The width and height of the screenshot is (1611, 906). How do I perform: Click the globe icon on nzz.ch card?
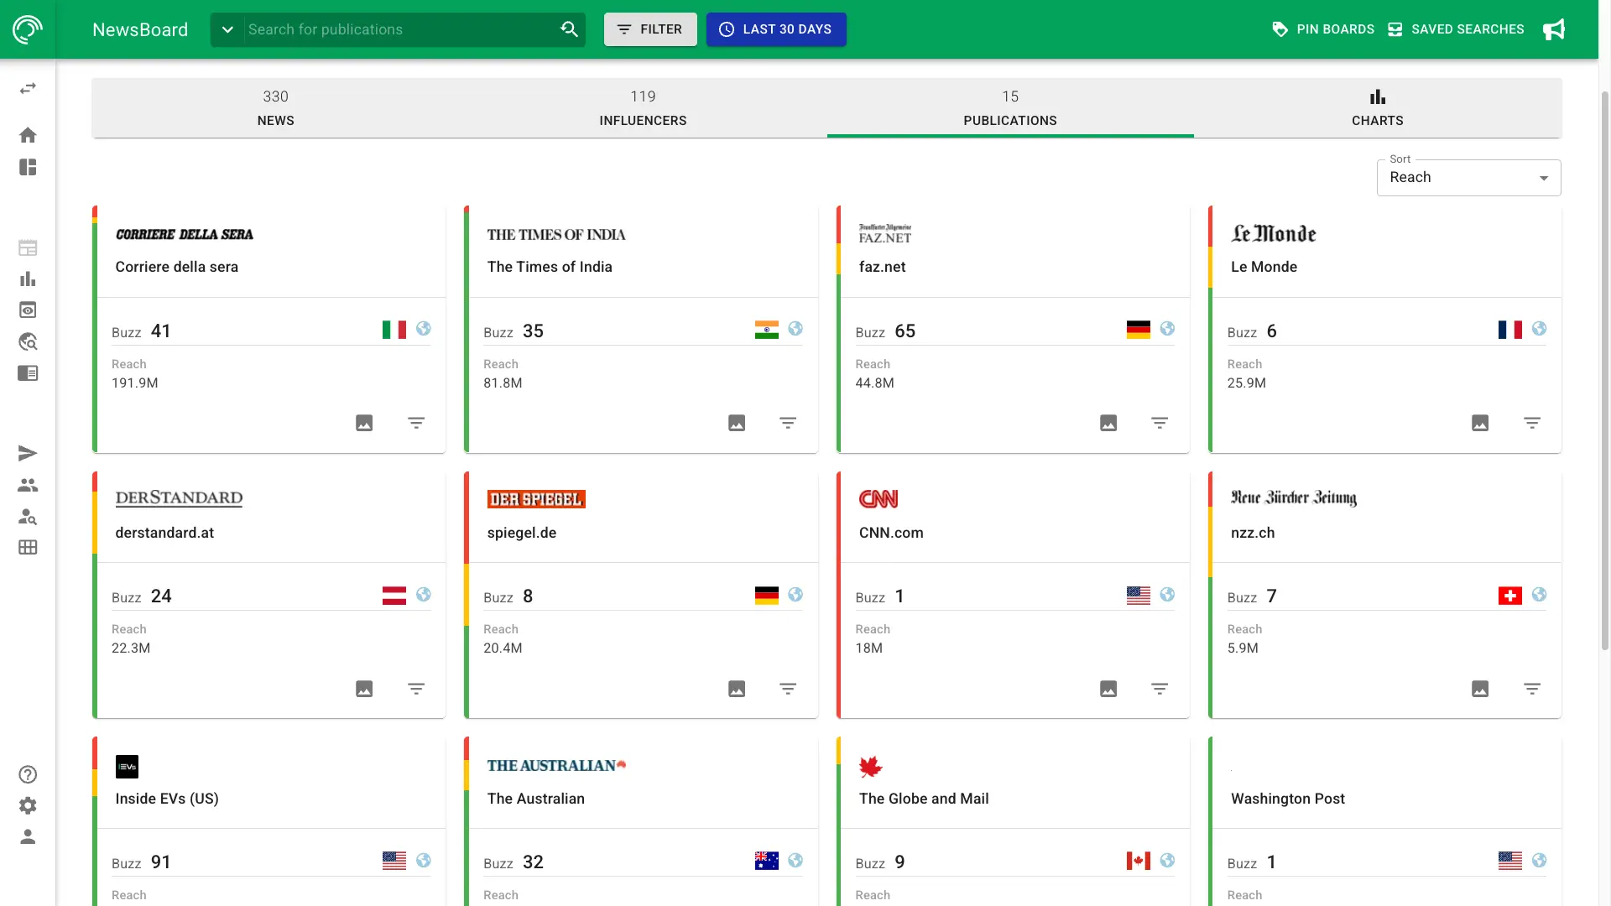pyautogui.click(x=1539, y=595)
